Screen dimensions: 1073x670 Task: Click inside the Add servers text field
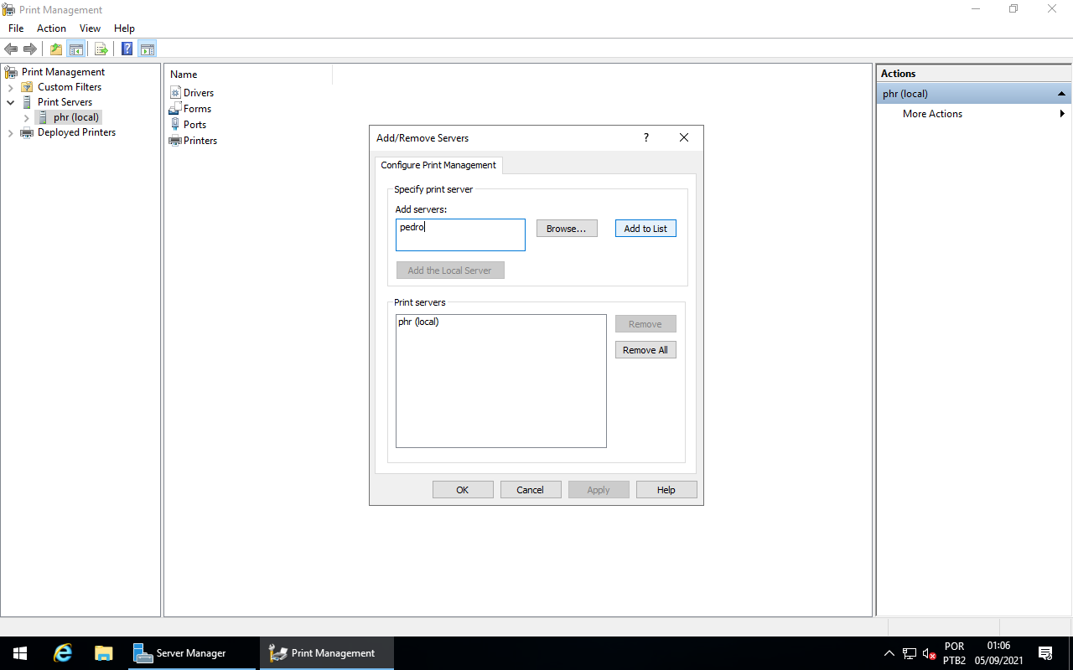tap(459, 234)
